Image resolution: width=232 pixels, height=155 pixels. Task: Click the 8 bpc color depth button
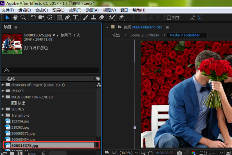(31, 153)
